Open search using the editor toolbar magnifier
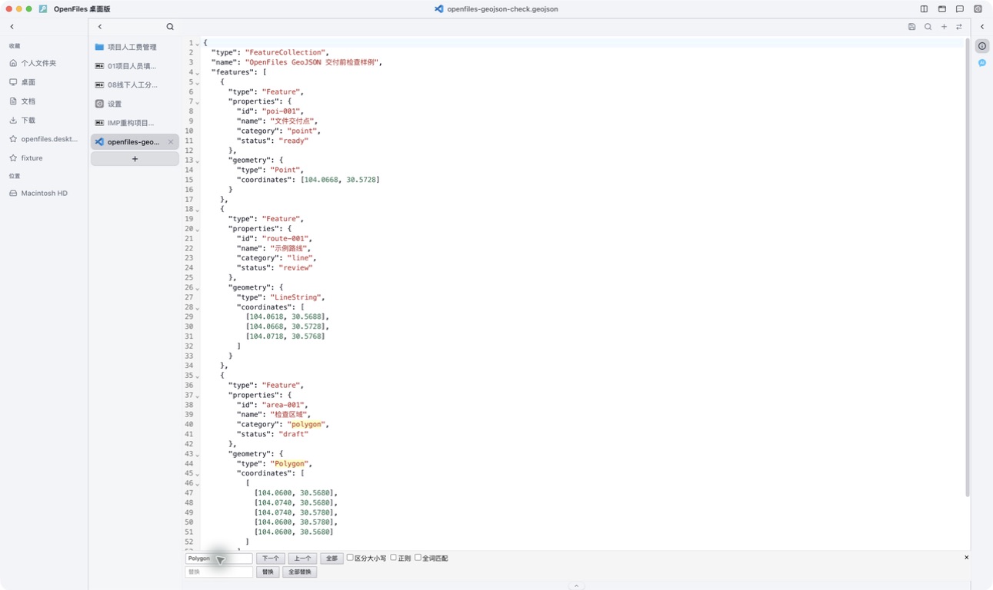 point(928,27)
